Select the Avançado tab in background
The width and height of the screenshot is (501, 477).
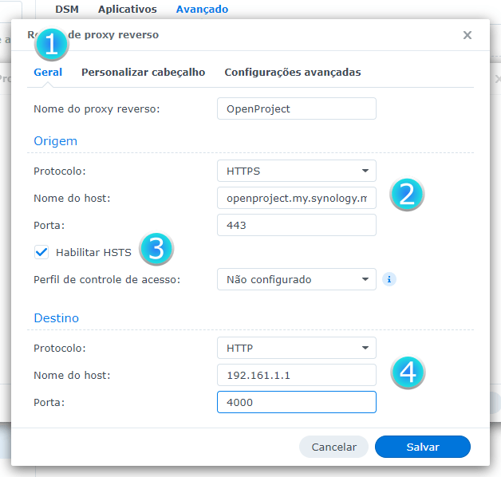tap(202, 10)
